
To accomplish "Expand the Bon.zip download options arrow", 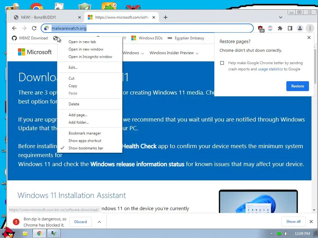I will [99, 222].
